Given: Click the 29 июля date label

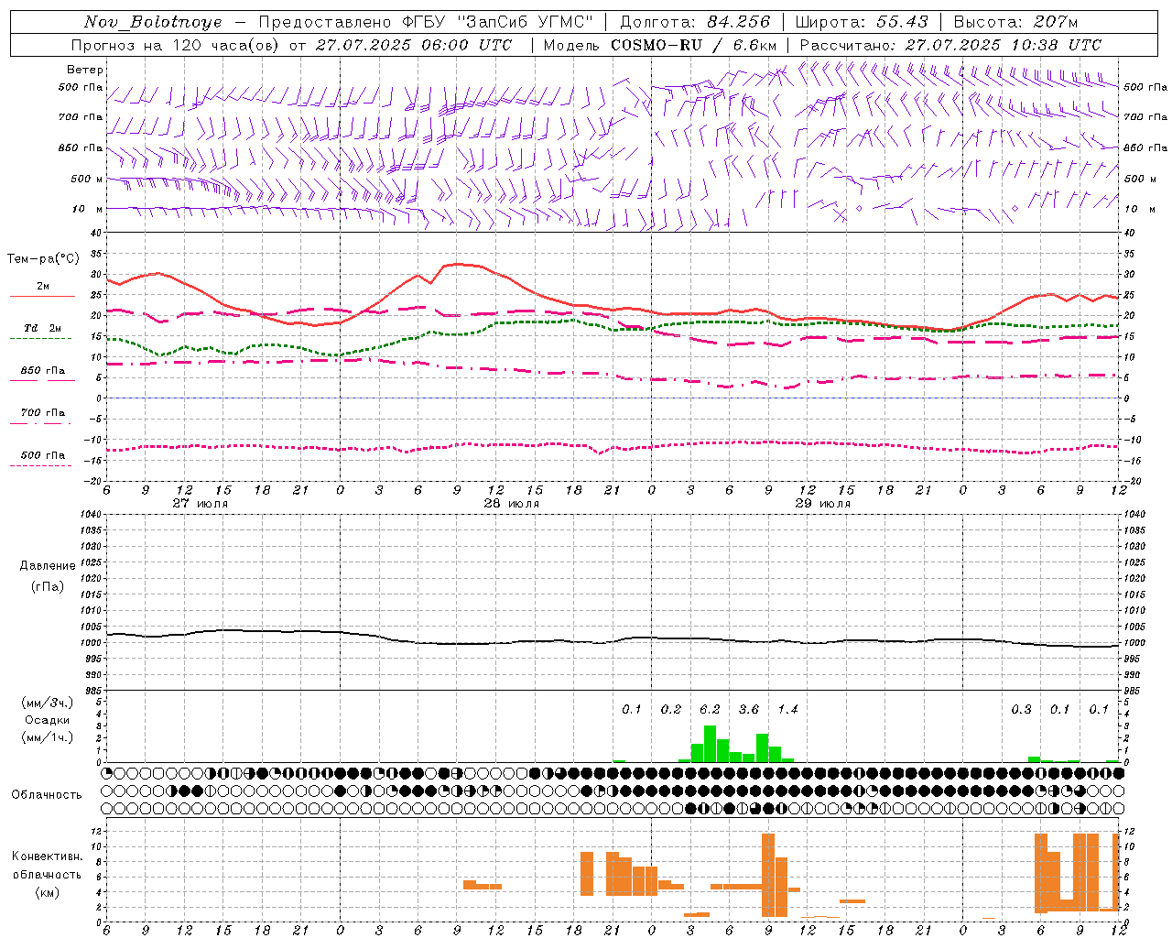Looking at the screenshot, I should 823,504.
